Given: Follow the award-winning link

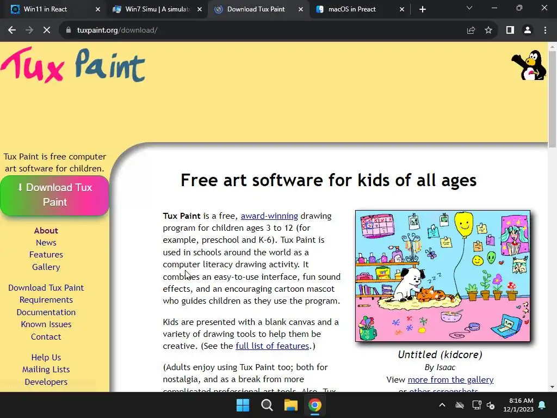Looking at the screenshot, I should 269,216.
